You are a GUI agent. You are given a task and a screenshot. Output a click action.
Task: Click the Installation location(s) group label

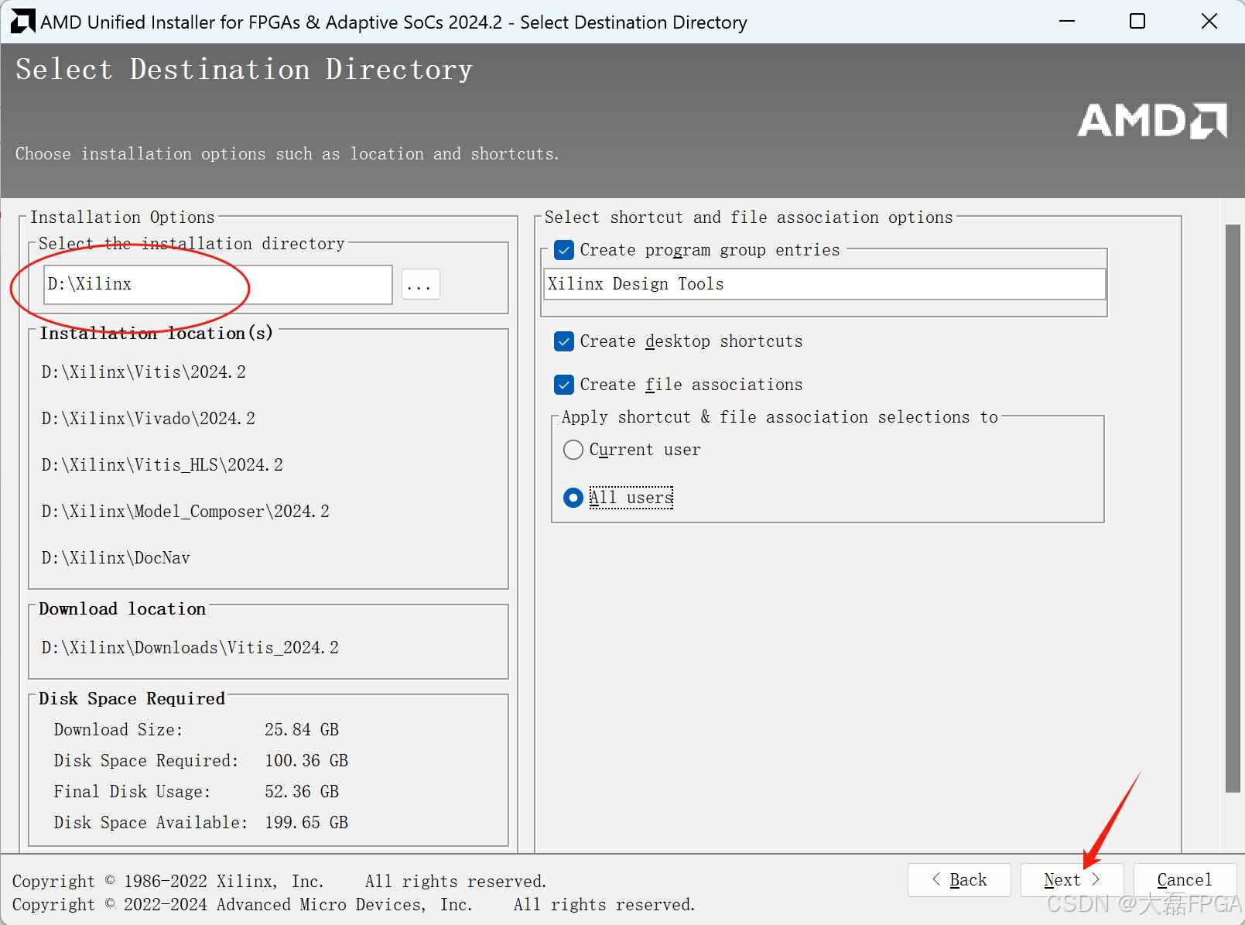click(x=156, y=334)
